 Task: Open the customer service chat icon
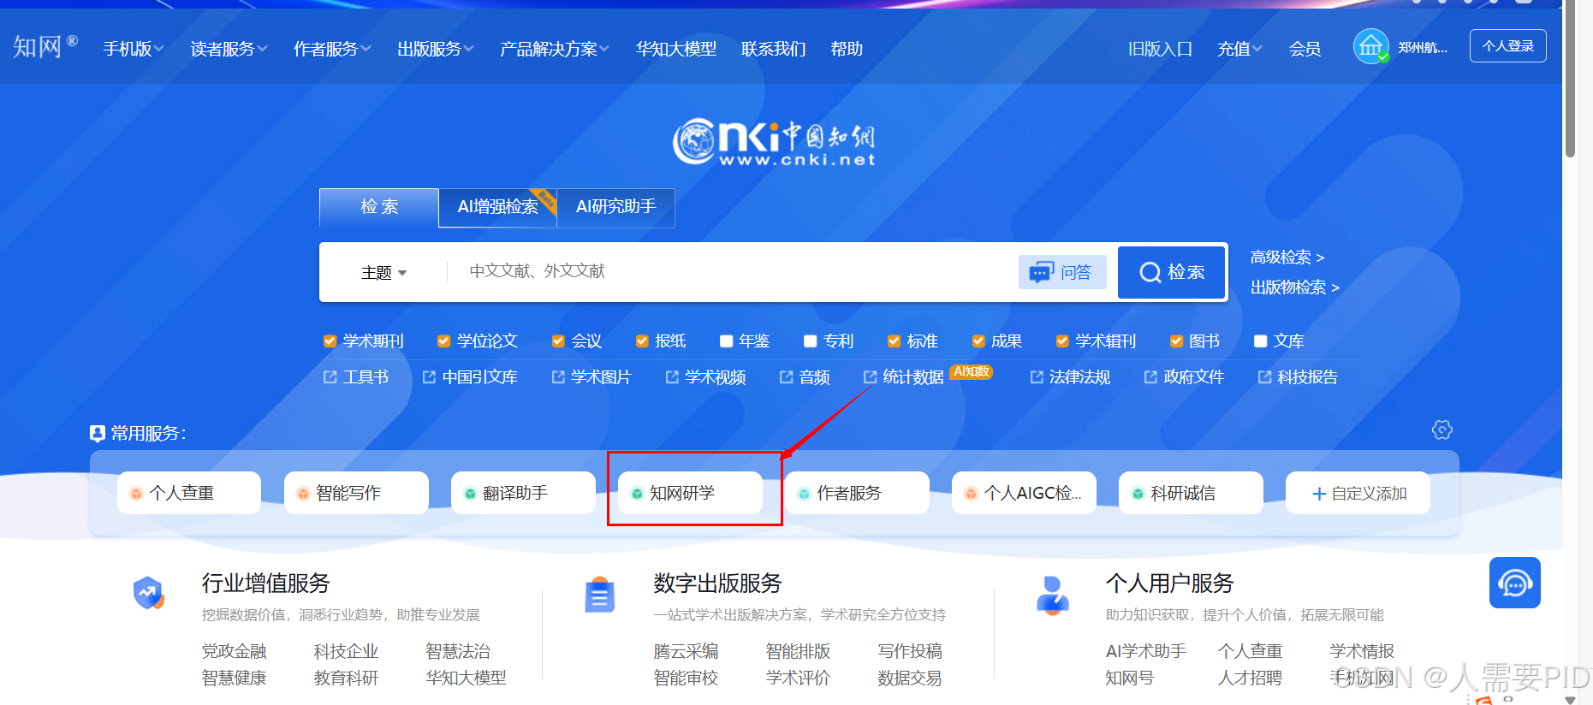1514,583
